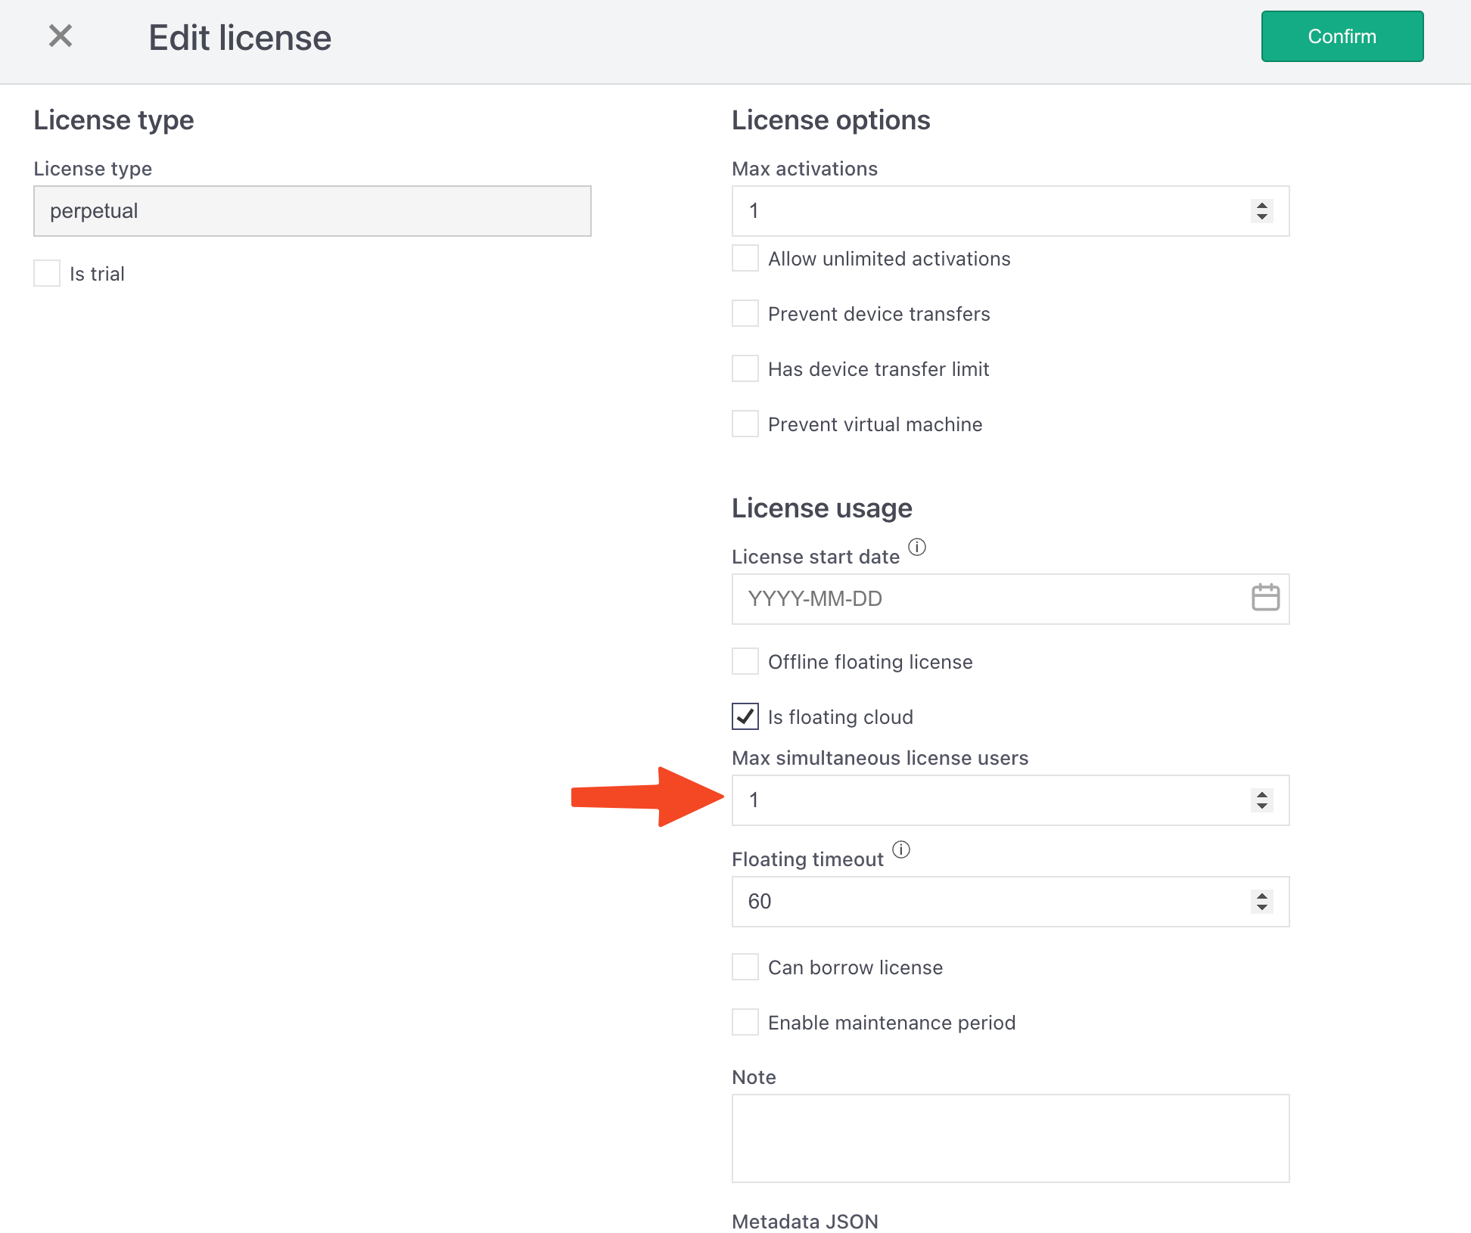
Task: Click the License type perpetual field
Action: click(x=312, y=211)
